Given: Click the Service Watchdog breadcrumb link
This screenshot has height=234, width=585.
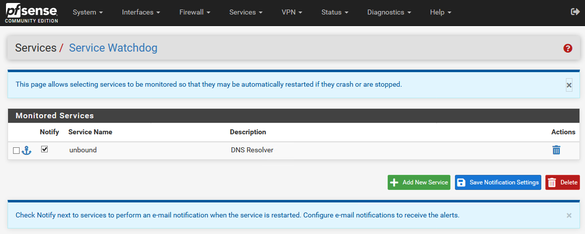Looking at the screenshot, I should coord(113,48).
